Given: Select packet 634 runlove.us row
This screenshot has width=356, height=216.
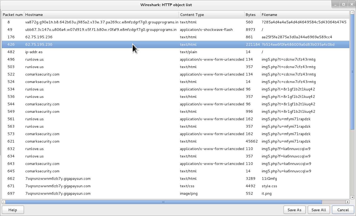Looking at the screenshot, I should coord(175,156).
